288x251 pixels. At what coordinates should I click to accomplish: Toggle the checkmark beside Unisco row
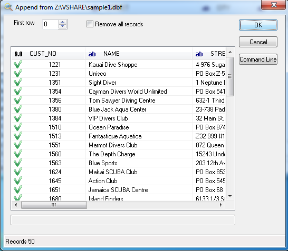click(18, 73)
